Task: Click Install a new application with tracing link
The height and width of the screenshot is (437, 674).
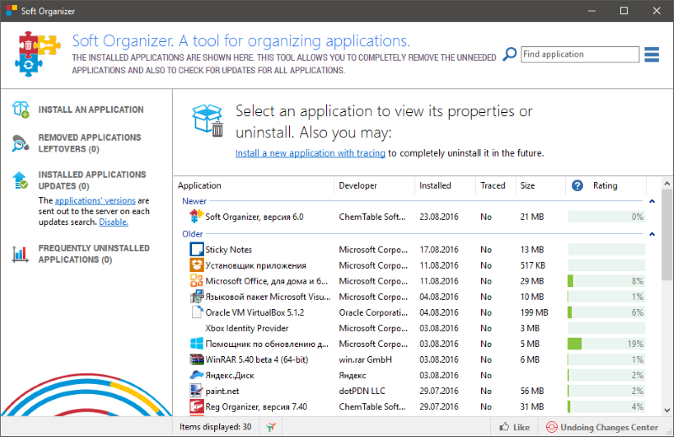Action: (310, 153)
